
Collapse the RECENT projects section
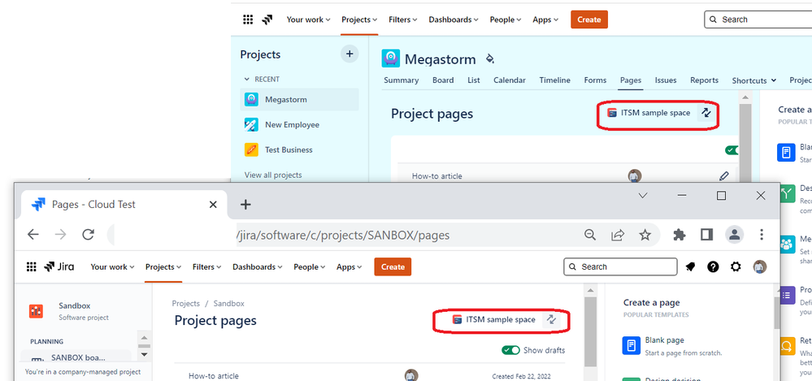pyautogui.click(x=247, y=79)
